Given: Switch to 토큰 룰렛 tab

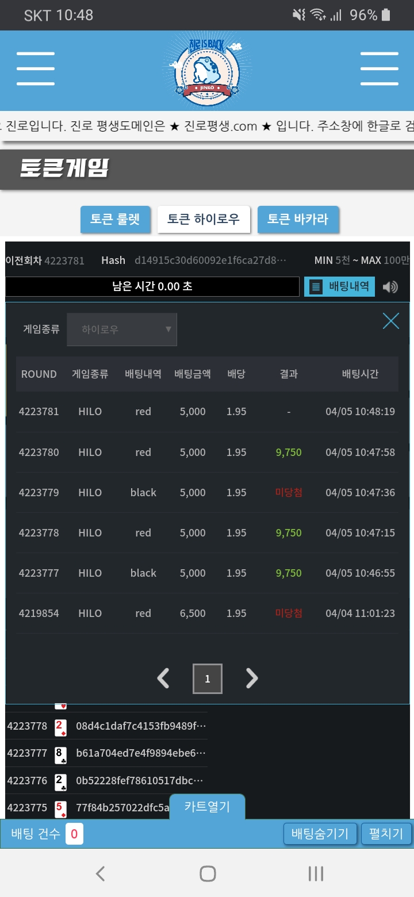Looking at the screenshot, I should (115, 219).
